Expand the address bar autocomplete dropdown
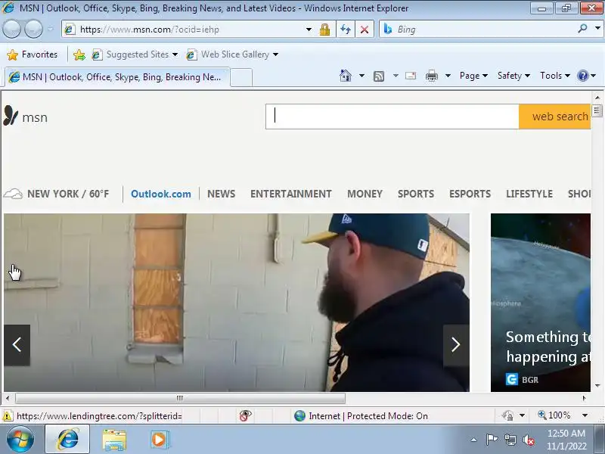This screenshot has height=454, width=605. (x=309, y=30)
